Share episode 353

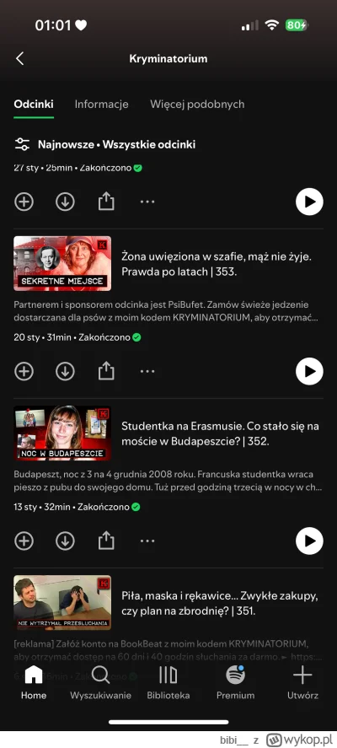(106, 371)
